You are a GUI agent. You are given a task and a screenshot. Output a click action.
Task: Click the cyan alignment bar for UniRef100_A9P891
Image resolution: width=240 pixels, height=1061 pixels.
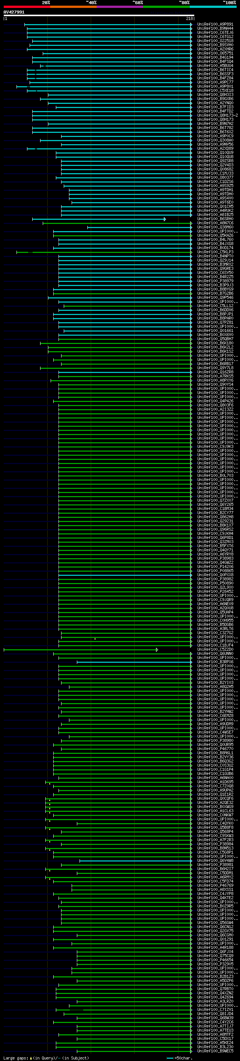coord(108,24)
